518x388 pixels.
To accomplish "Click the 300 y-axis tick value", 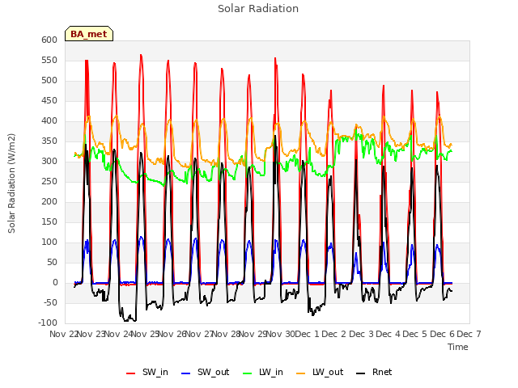I will tap(49, 162).
